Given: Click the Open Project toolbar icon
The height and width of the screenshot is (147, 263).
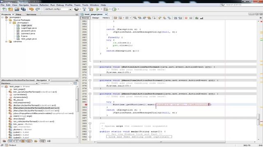Looking at the screenshot, I should (17, 9).
